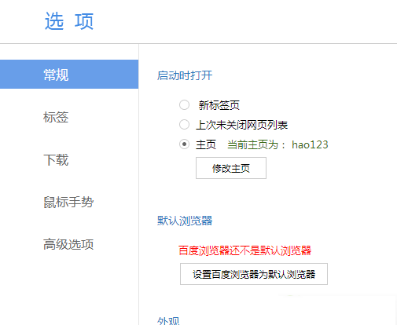Viewport: 397px width, 325px height.
Task: Click the 选项 page title
Action: pos(69,21)
